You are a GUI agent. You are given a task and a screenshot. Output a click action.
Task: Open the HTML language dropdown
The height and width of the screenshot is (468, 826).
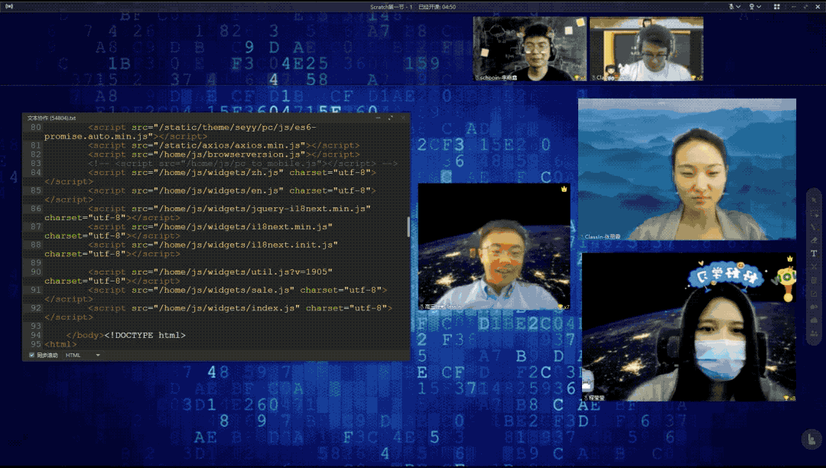click(82, 356)
